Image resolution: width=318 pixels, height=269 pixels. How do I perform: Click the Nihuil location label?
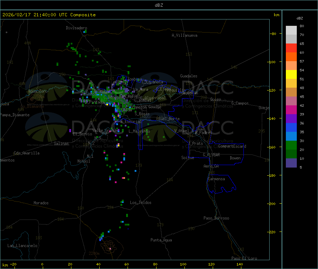83,161
